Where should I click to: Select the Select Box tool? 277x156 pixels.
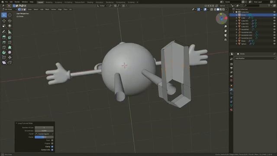pyautogui.click(x=4, y=15)
